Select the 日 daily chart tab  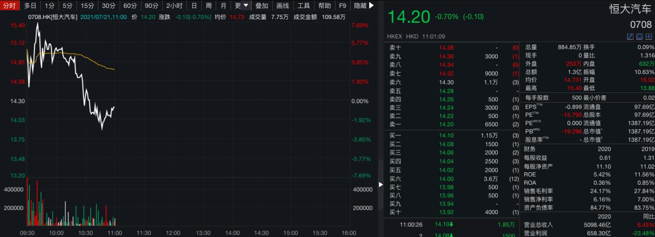click(194, 6)
